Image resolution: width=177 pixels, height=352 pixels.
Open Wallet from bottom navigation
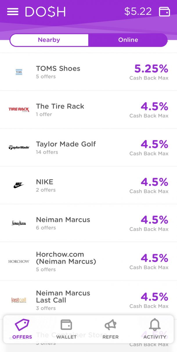(66, 325)
